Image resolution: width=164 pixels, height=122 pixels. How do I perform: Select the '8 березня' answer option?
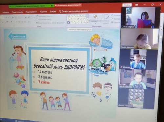[x=45, y=77]
